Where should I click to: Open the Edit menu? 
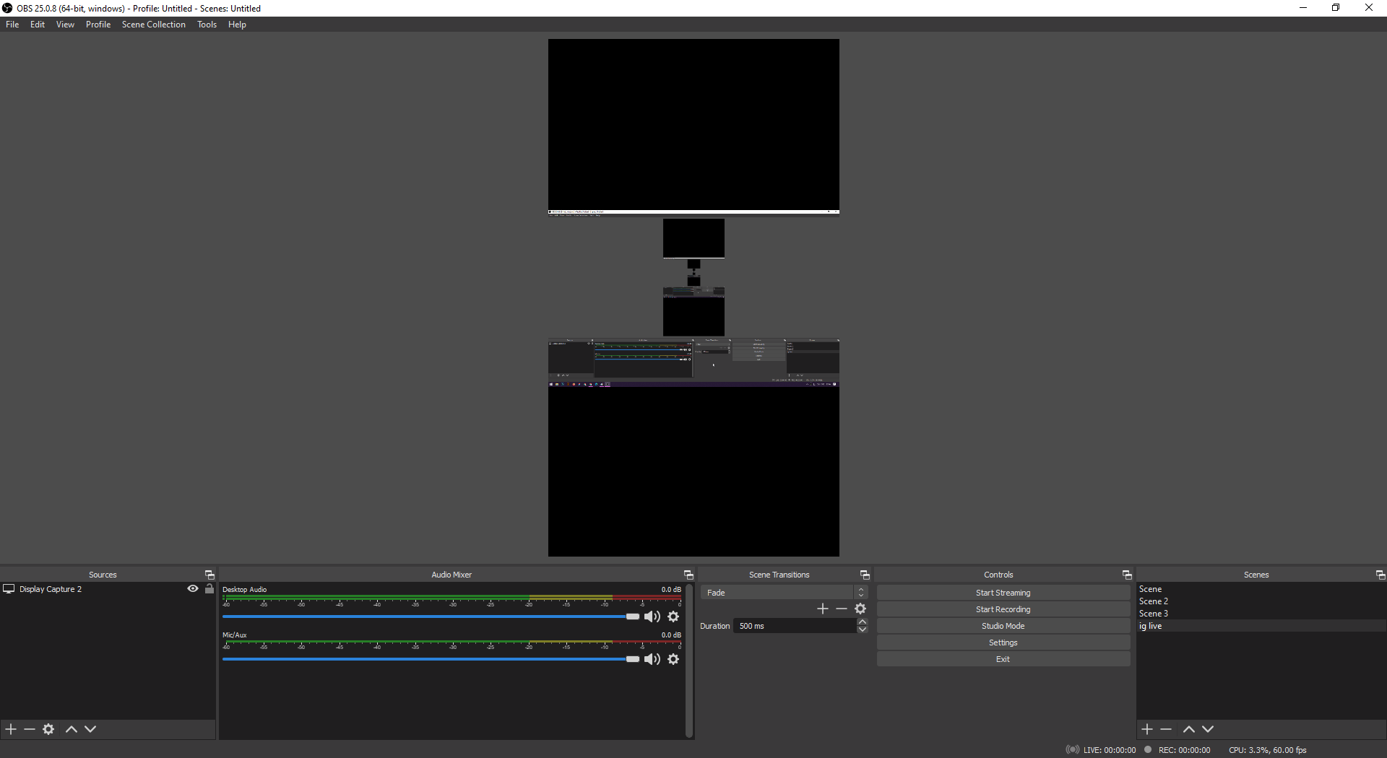tap(38, 25)
